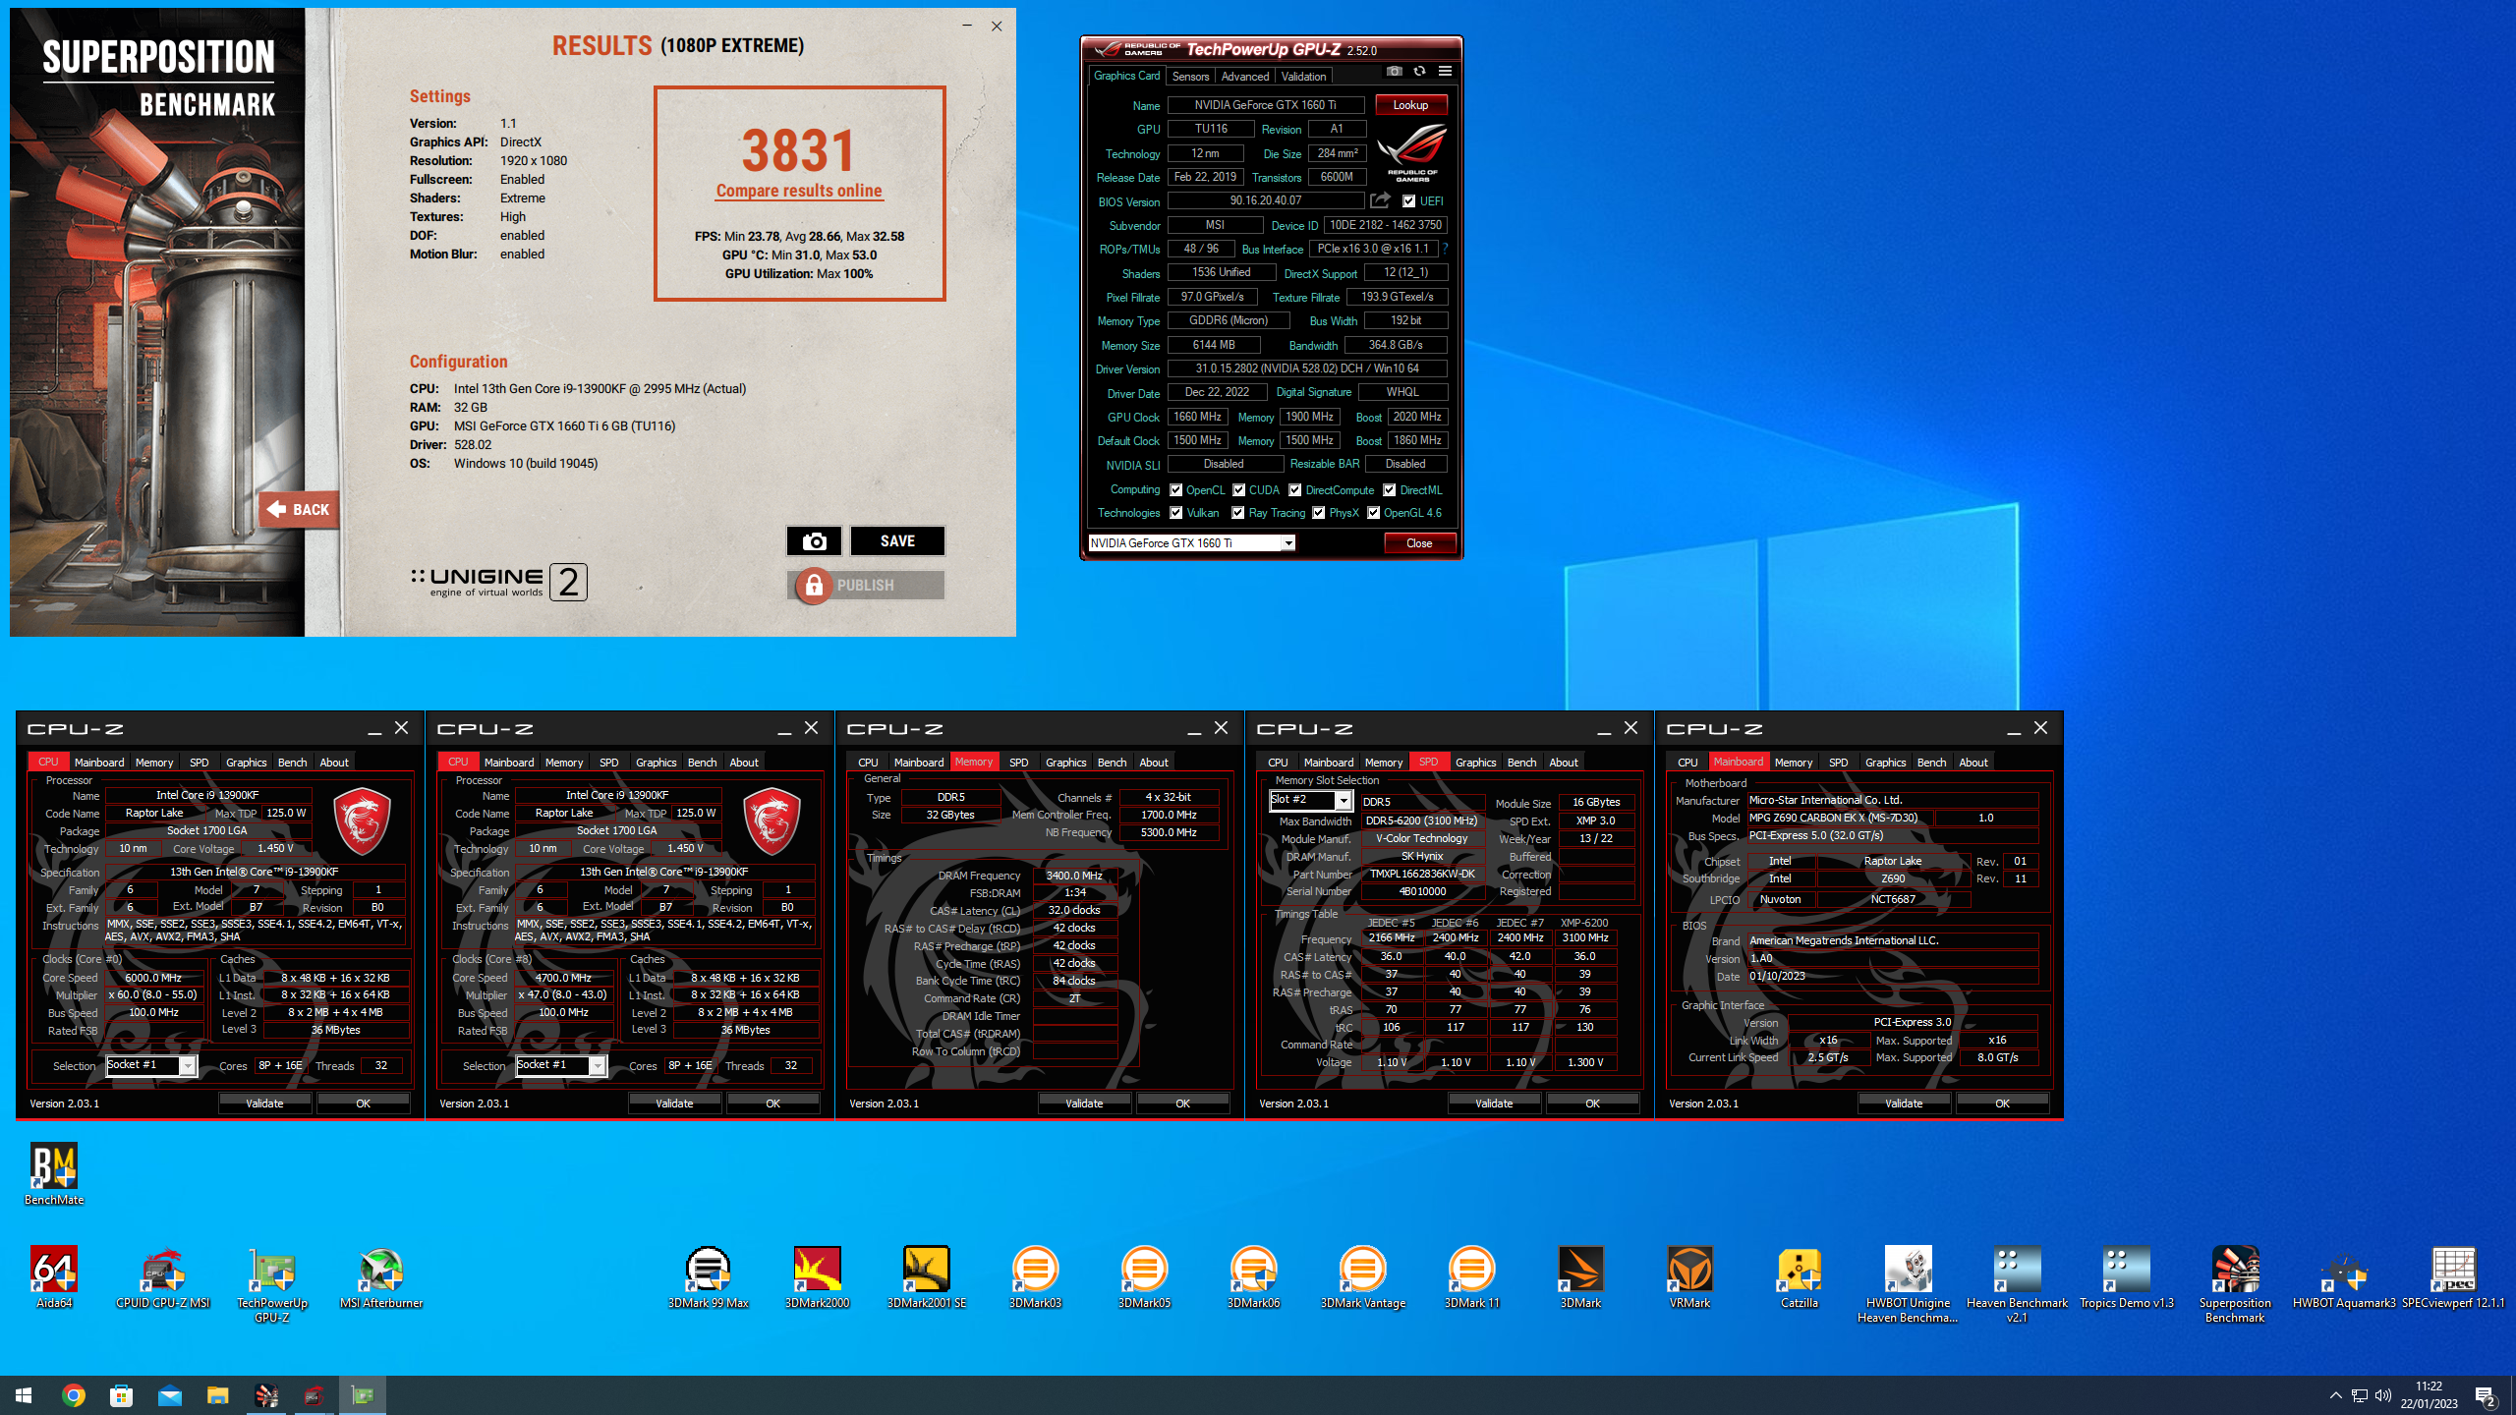The width and height of the screenshot is (2516, 1415).
Task: Toggle the OpenGL 4.6 checkbox
Action: [x=1373, y=513]
